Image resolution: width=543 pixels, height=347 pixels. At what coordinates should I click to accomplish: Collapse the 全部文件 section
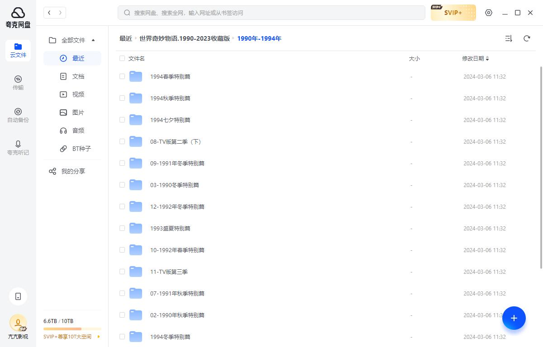click(93, 40)
